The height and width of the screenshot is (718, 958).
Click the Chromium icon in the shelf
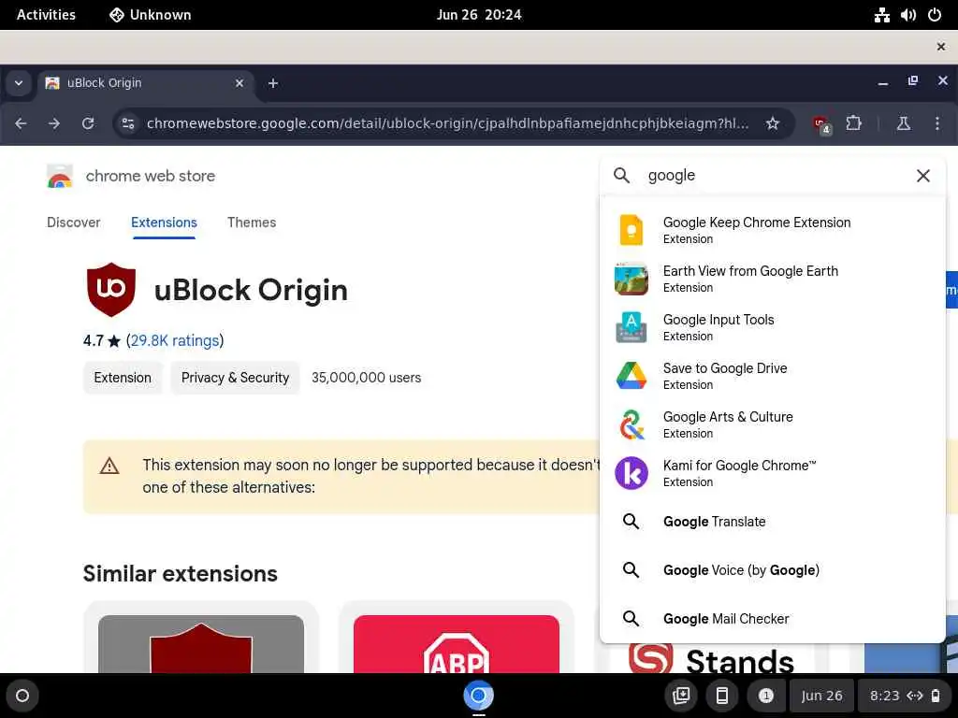478,696
